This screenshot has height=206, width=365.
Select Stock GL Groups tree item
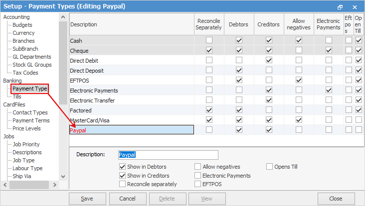32,65
